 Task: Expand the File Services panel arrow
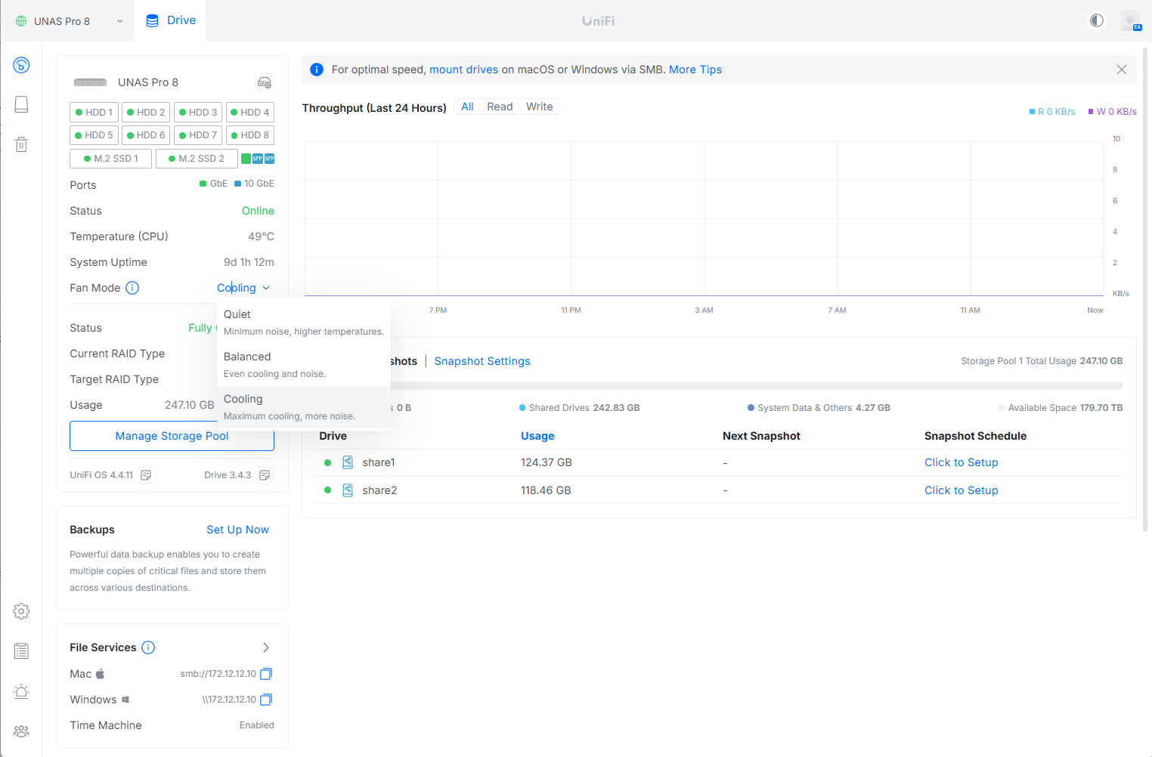pos(266,647)
